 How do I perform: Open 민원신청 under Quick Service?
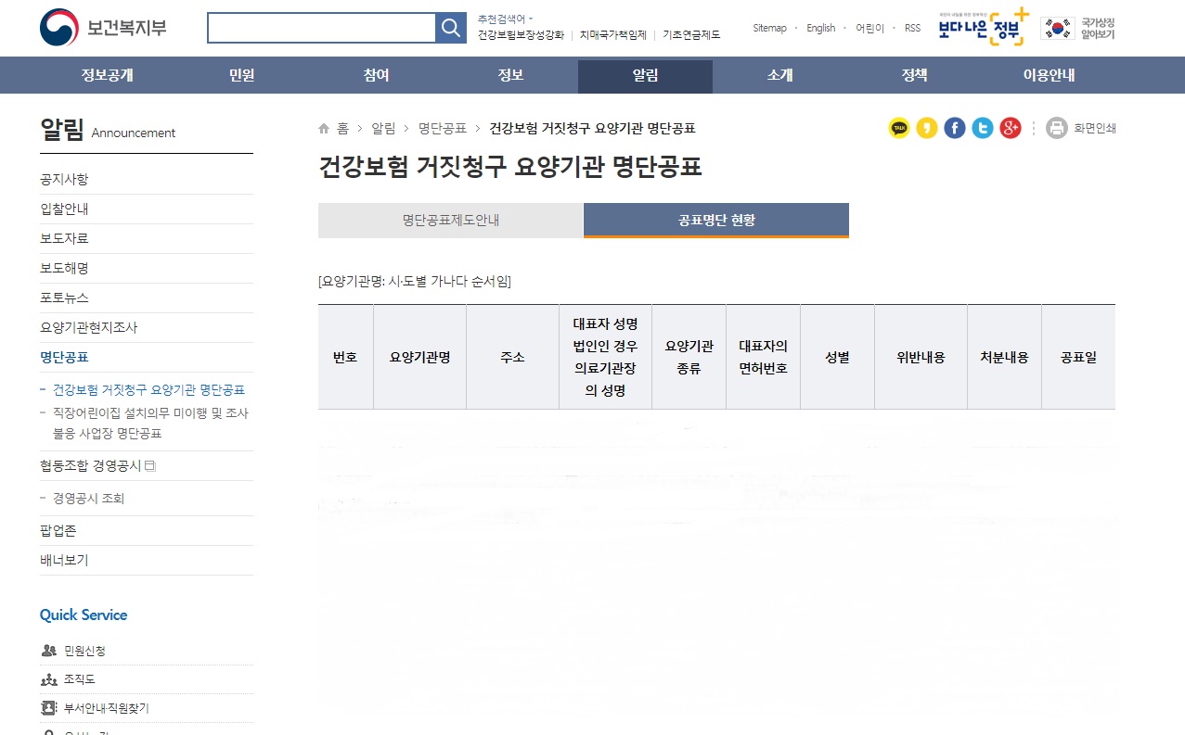point(84,651)
